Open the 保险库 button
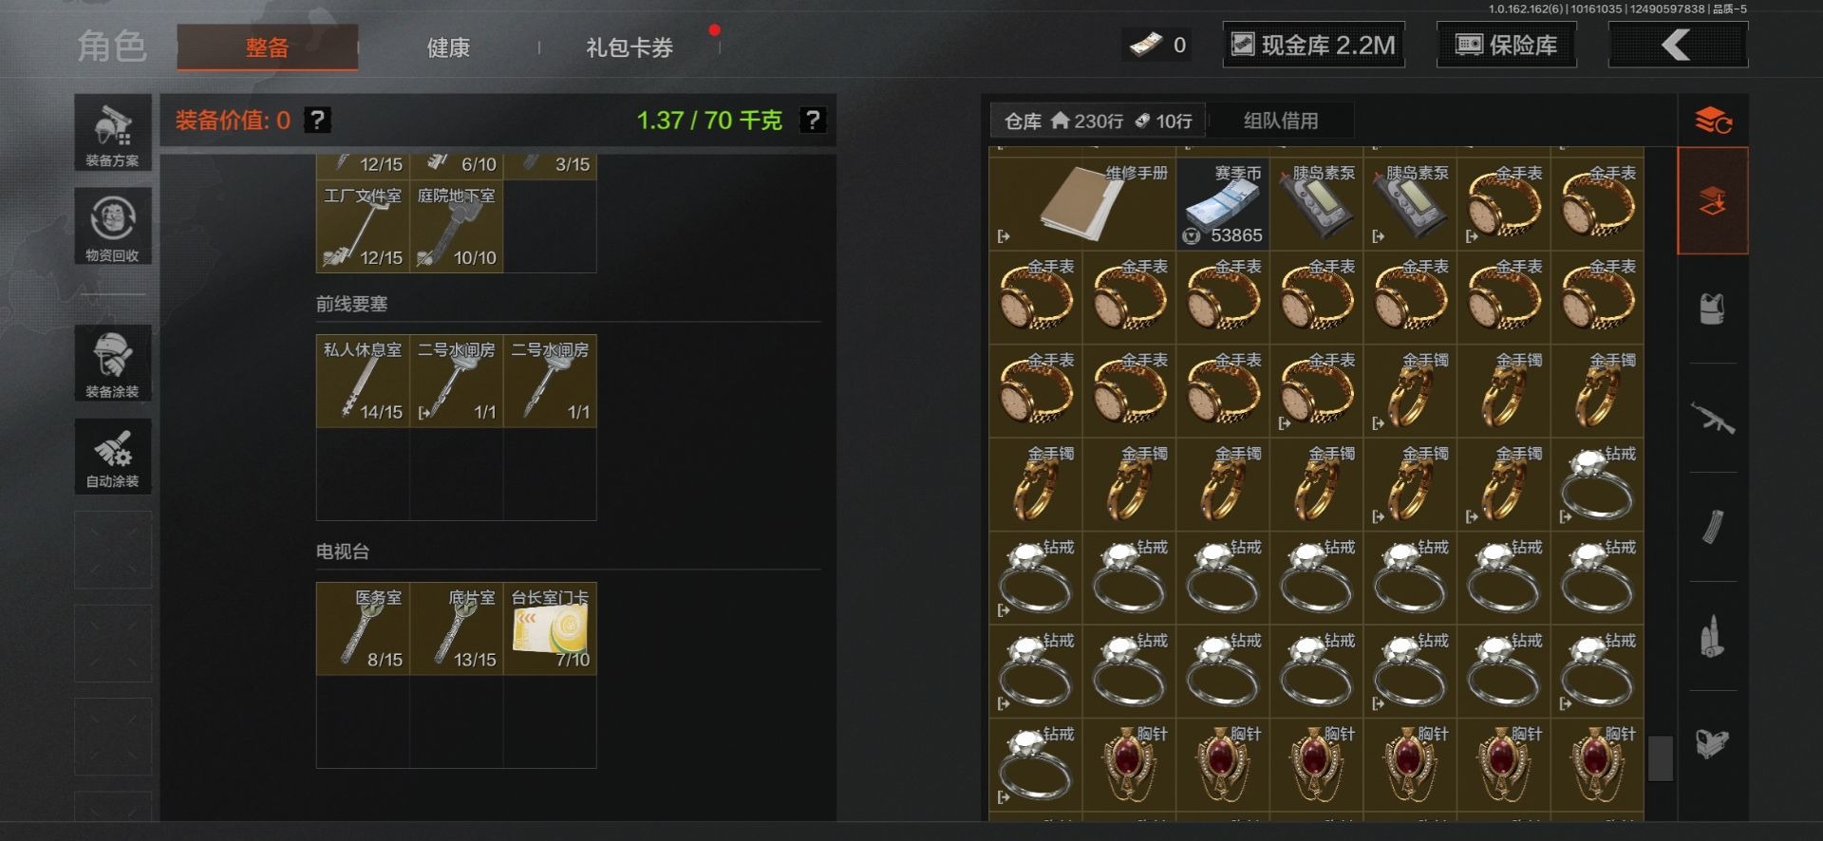The height and width of the screenshot is (841, 1823). pos(1507,45)
